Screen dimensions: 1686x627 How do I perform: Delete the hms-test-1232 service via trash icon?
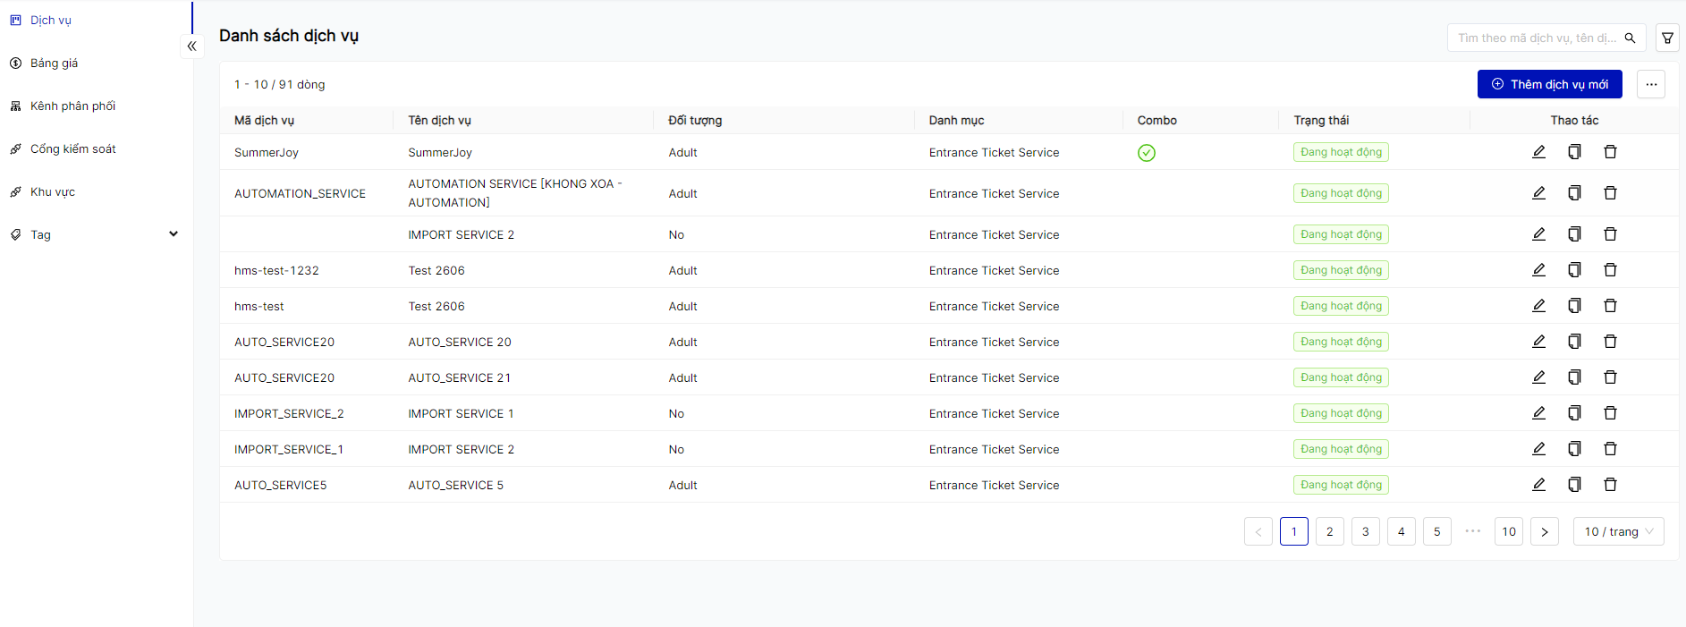click(x=1610, y=270)
